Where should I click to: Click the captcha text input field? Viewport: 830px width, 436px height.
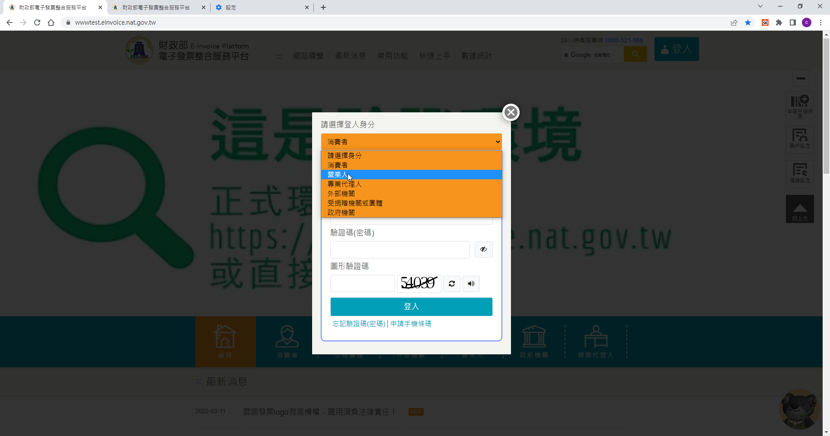(x=362, y=284)
